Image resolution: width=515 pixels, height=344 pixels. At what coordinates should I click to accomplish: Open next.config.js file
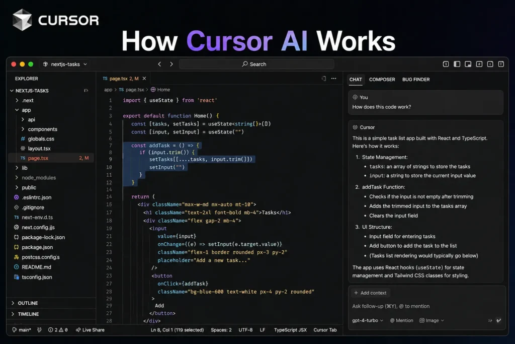click(38, 227)
